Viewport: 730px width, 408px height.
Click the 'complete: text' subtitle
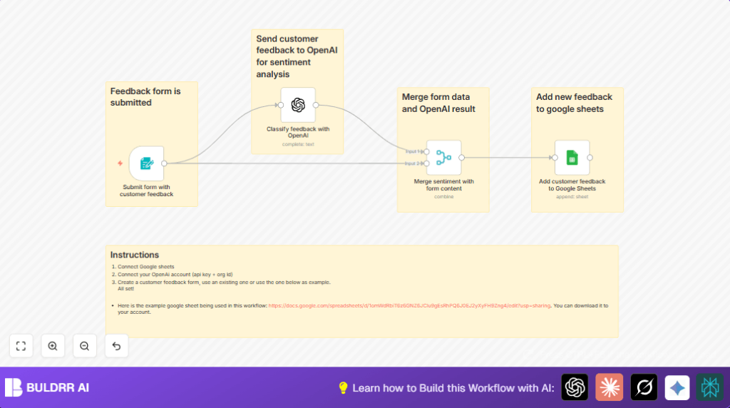pyautogui.click(x=298, y=144)
